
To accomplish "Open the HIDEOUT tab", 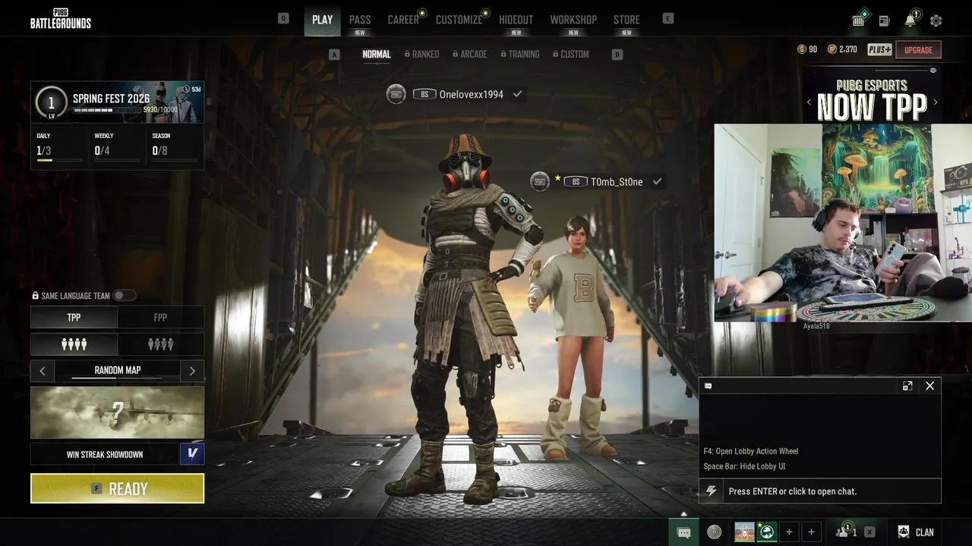I will click(516, 20).
